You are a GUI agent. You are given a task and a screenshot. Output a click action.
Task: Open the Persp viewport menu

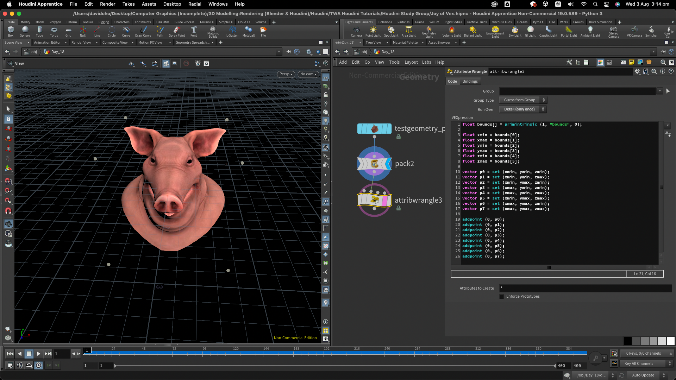286,74
